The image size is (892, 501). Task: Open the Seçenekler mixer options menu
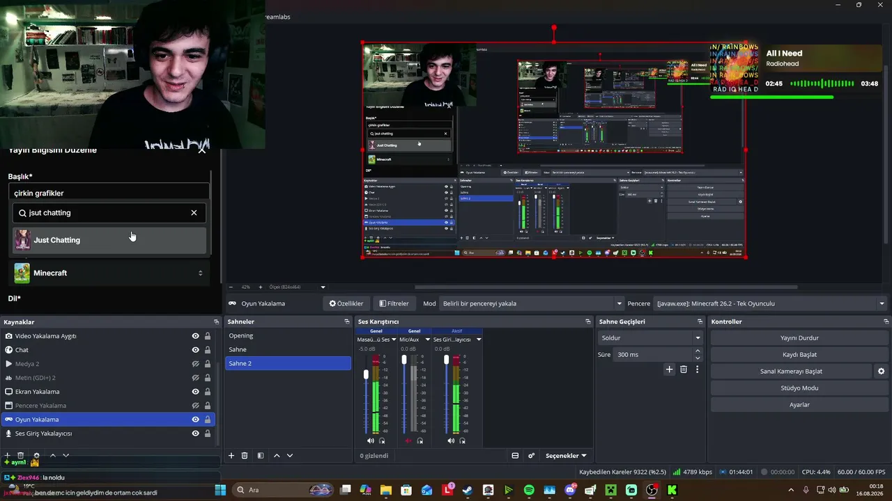tap(566, 456)
